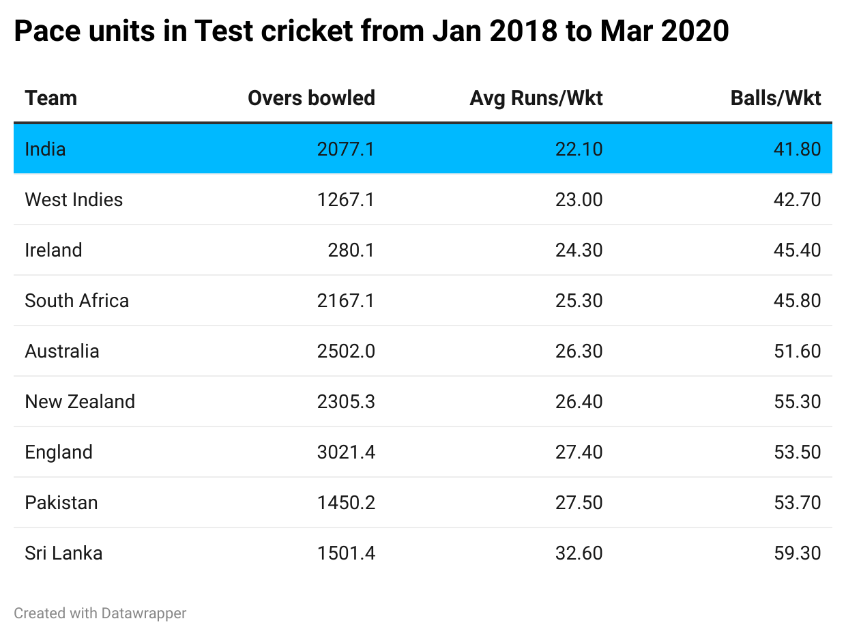Click Sri Lanka's average value 32.60
This screenshot has height=636, width=846.
(579, 553)
